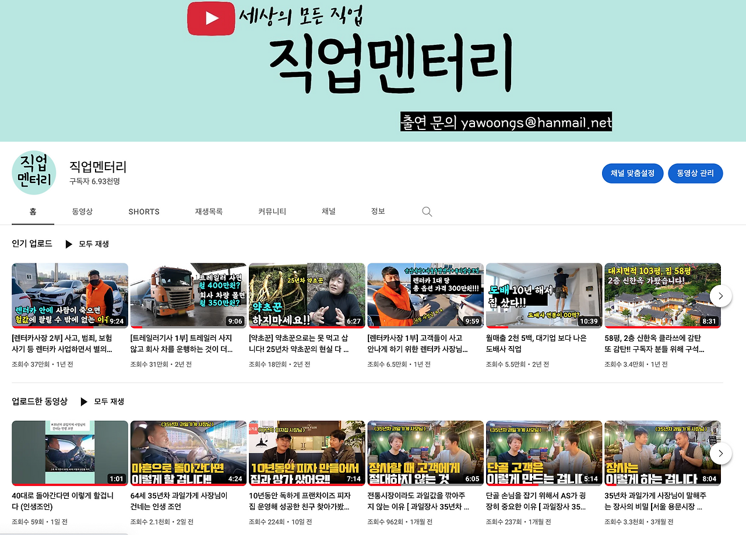Click the text 조회수 224회 • 10일 전
The width and height of the screenshot is (746, 535).
click(280, 522)
